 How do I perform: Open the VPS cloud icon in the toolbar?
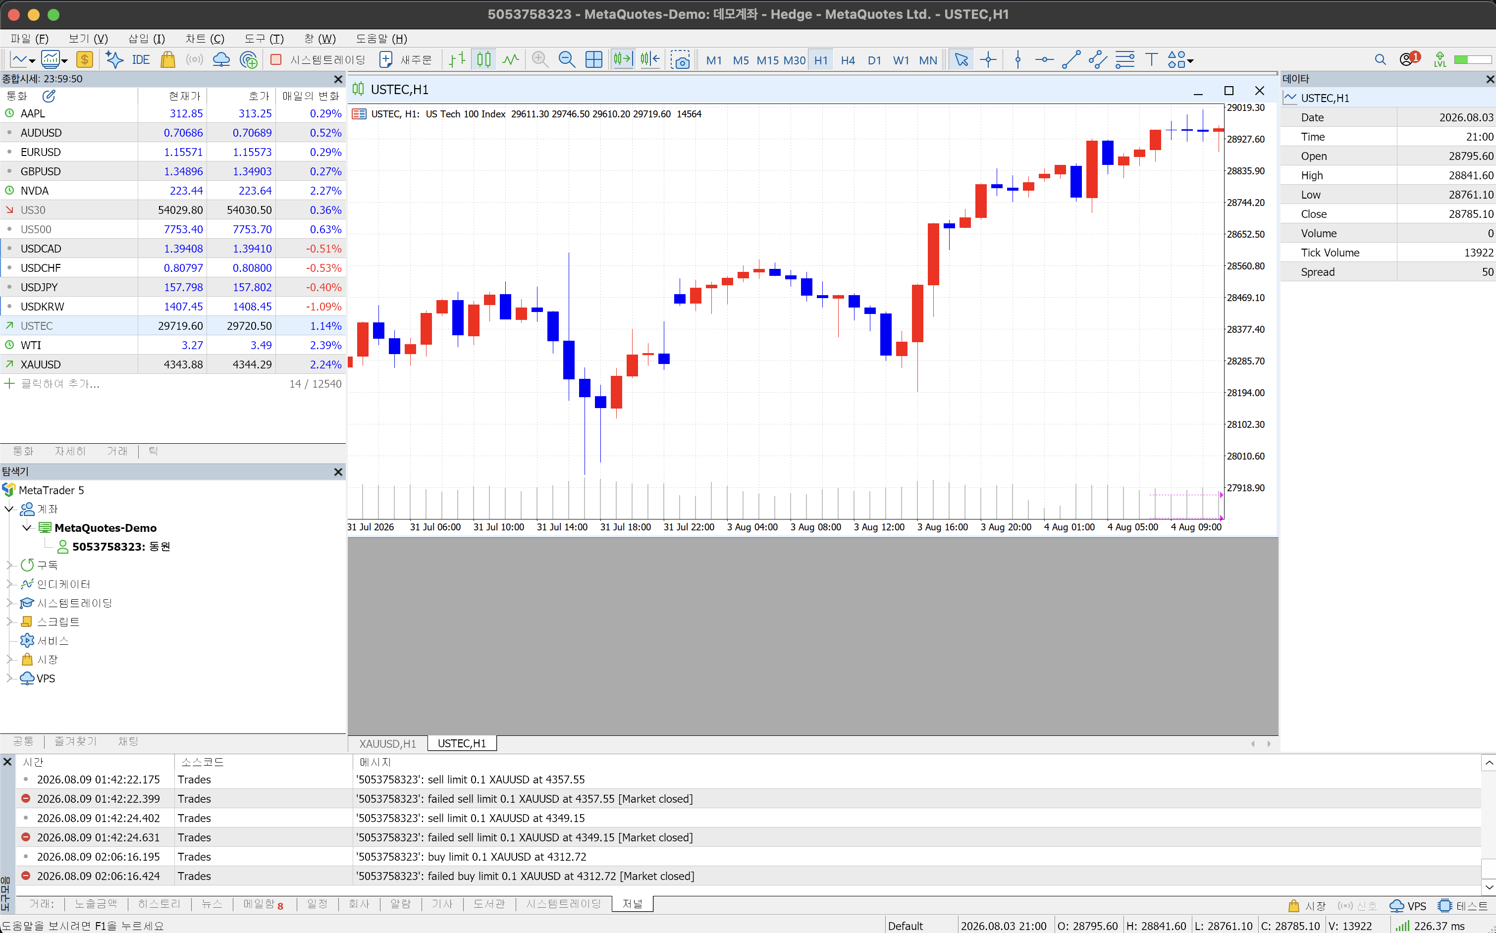pyautogui.click(x=221, y=60)
